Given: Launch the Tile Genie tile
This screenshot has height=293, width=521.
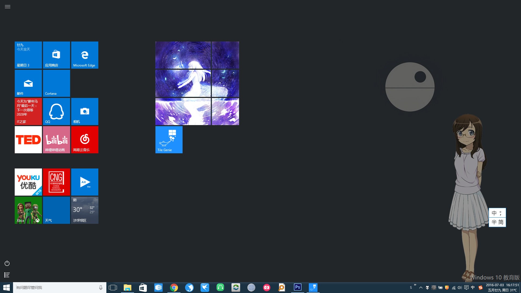Looking at the screenshot, I should pyautogui.click(x=169, y=140).
